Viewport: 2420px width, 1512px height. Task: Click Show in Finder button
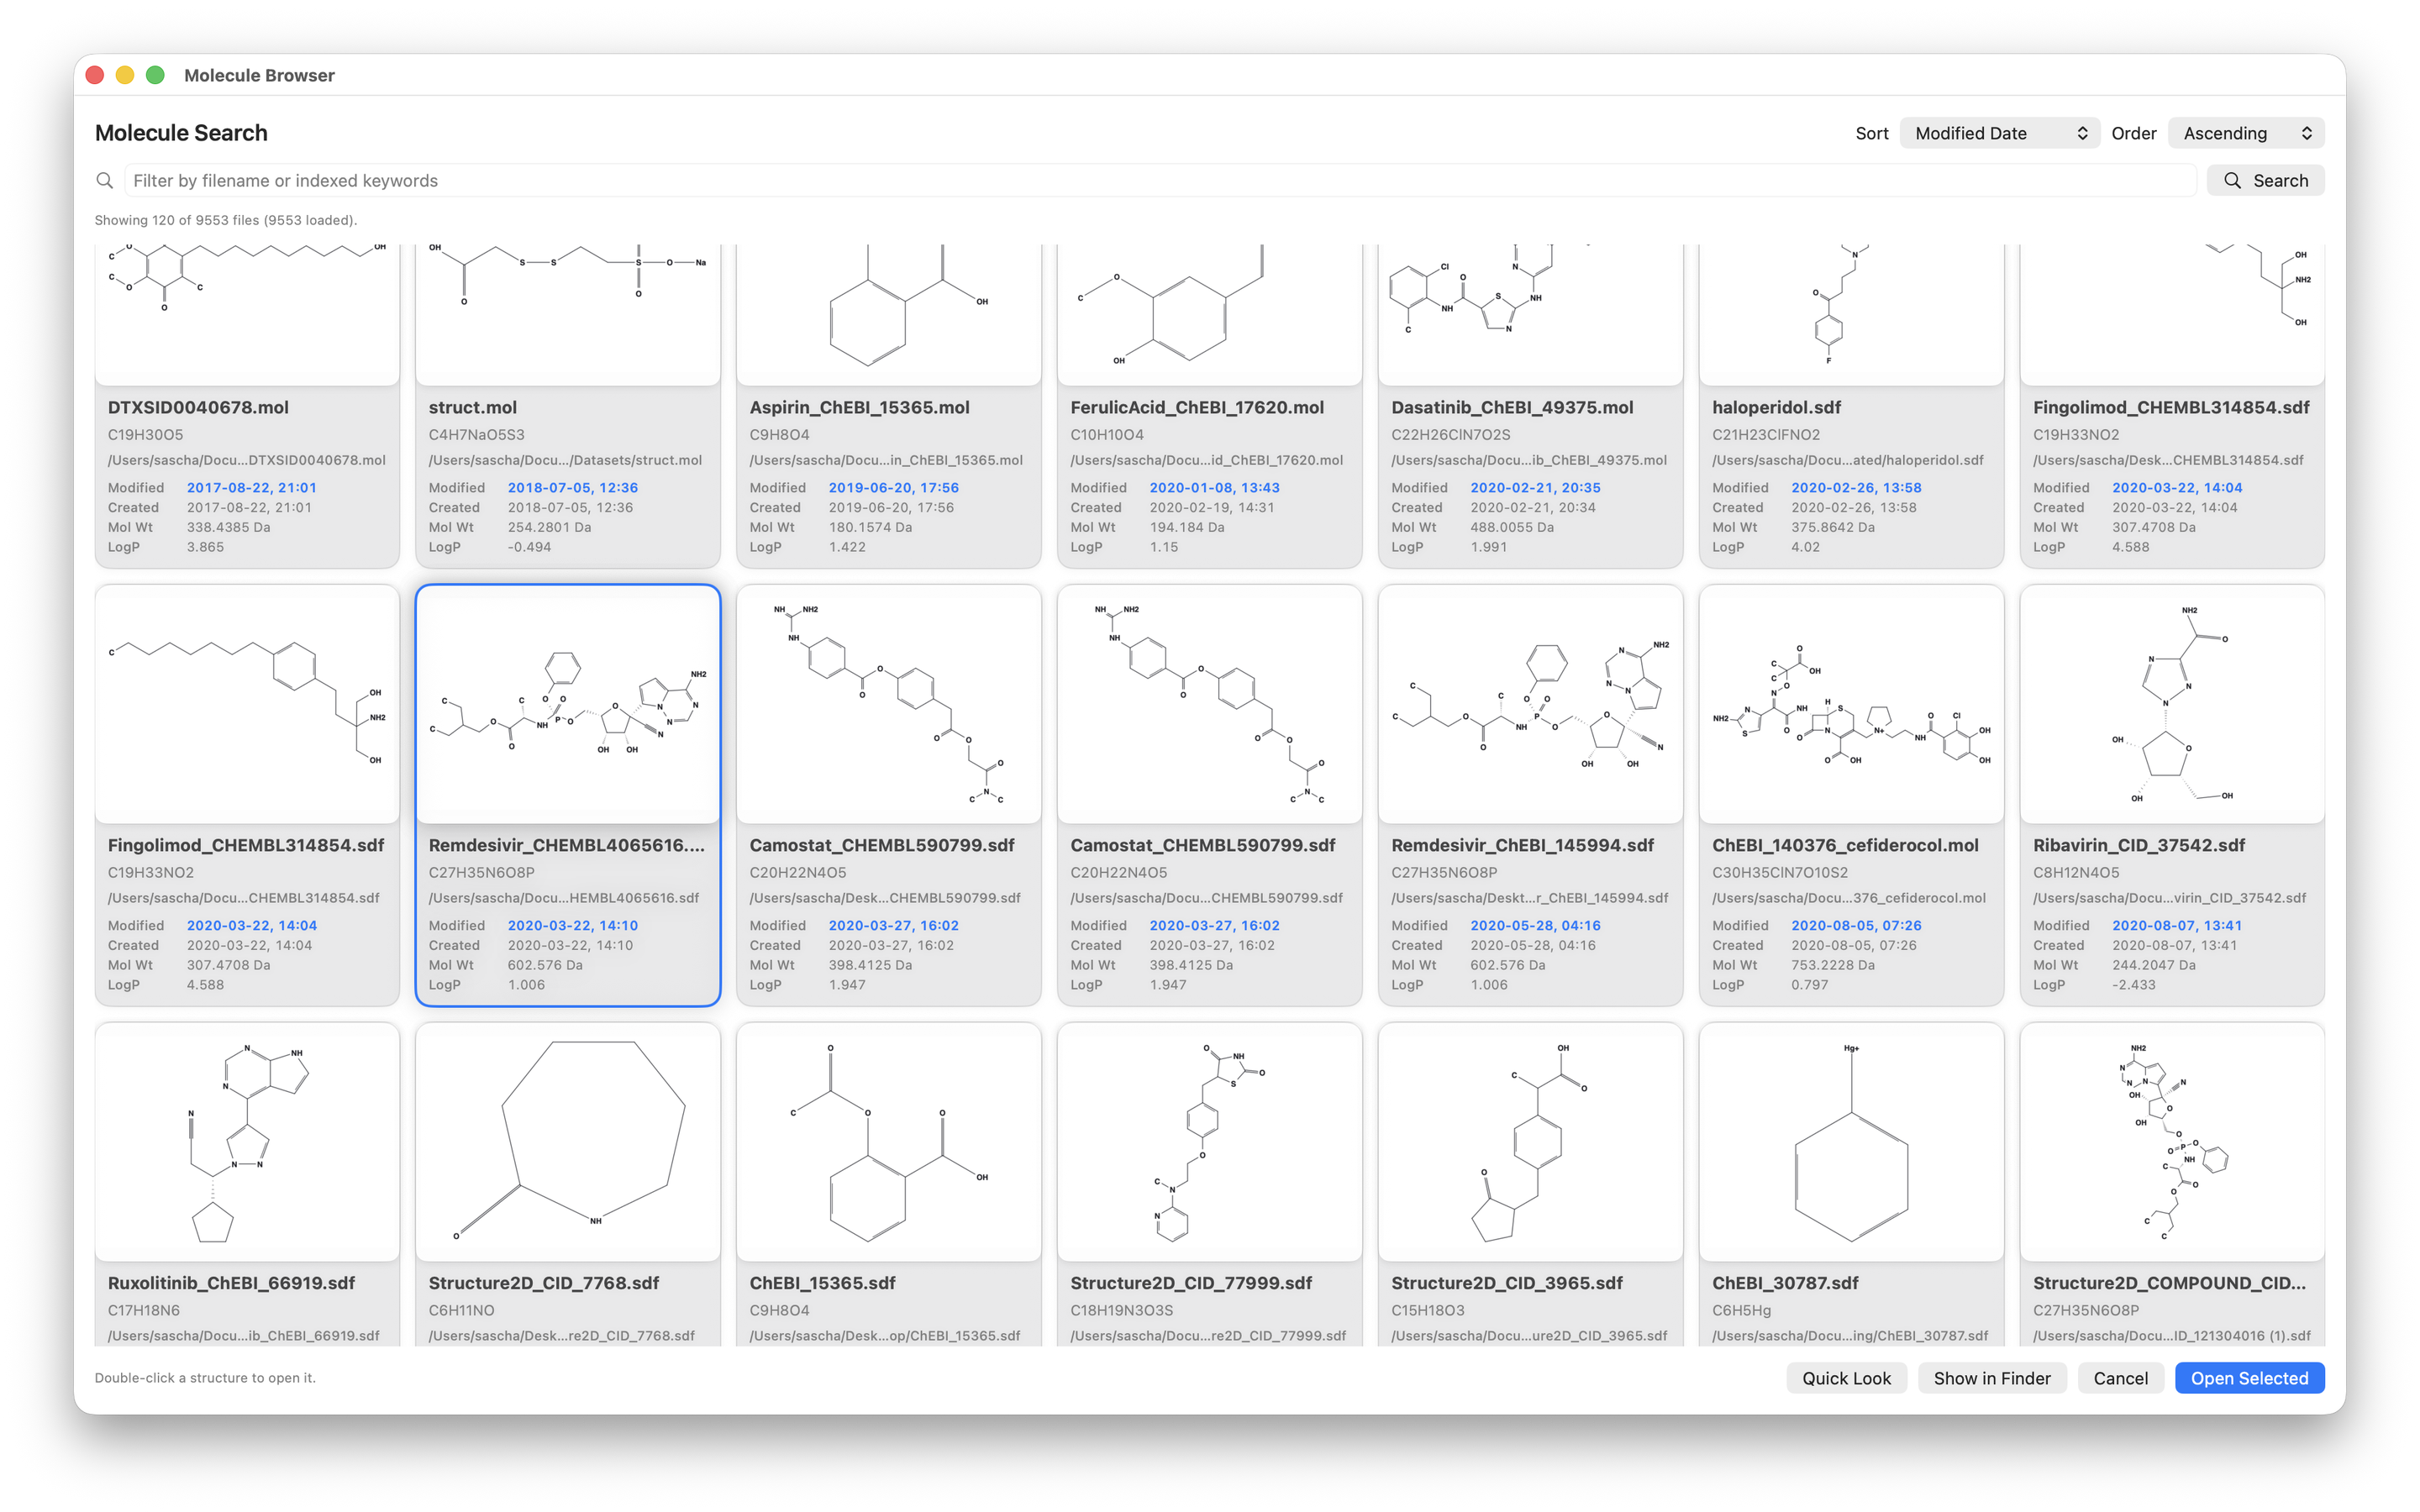pyautogui.click(x=1991, y=1378)
